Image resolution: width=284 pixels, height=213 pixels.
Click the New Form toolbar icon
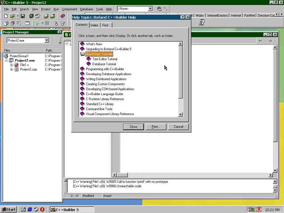coord(27,23)
